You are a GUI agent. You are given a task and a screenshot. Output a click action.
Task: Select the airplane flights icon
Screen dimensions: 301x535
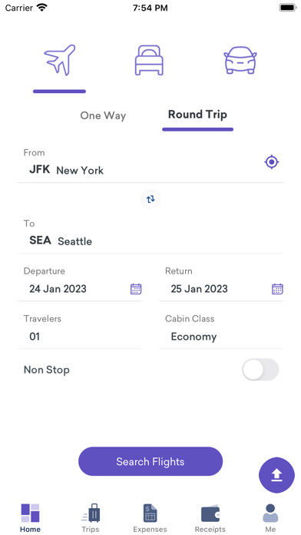60,60
